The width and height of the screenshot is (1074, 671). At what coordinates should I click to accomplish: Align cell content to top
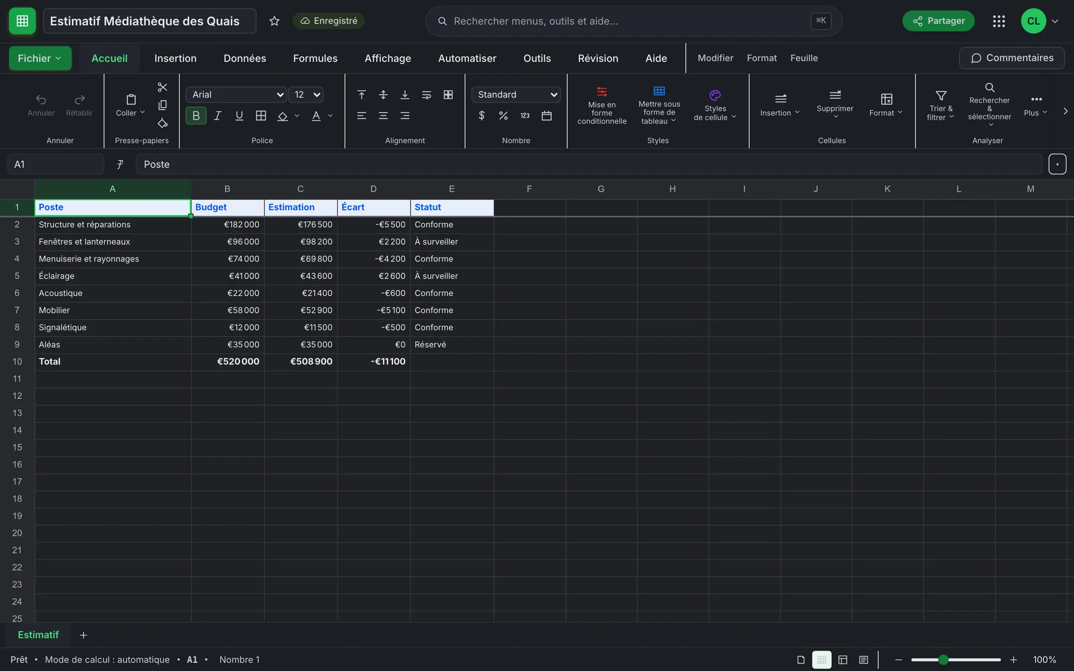[362, 95]
